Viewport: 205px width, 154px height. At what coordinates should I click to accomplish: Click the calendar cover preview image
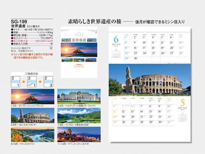coord(79,53)
